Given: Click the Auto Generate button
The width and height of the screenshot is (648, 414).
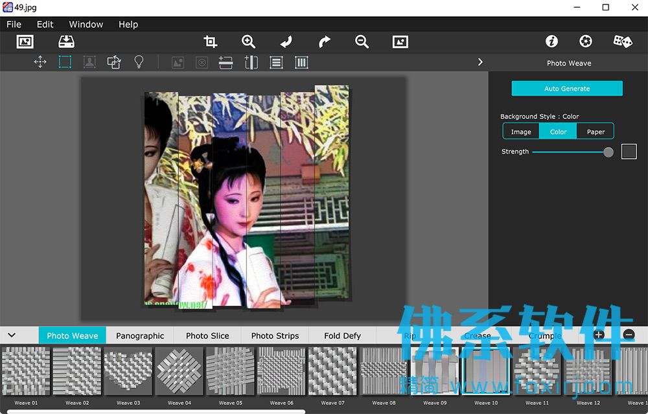Looking at the screenshot, I should point(566,88).
